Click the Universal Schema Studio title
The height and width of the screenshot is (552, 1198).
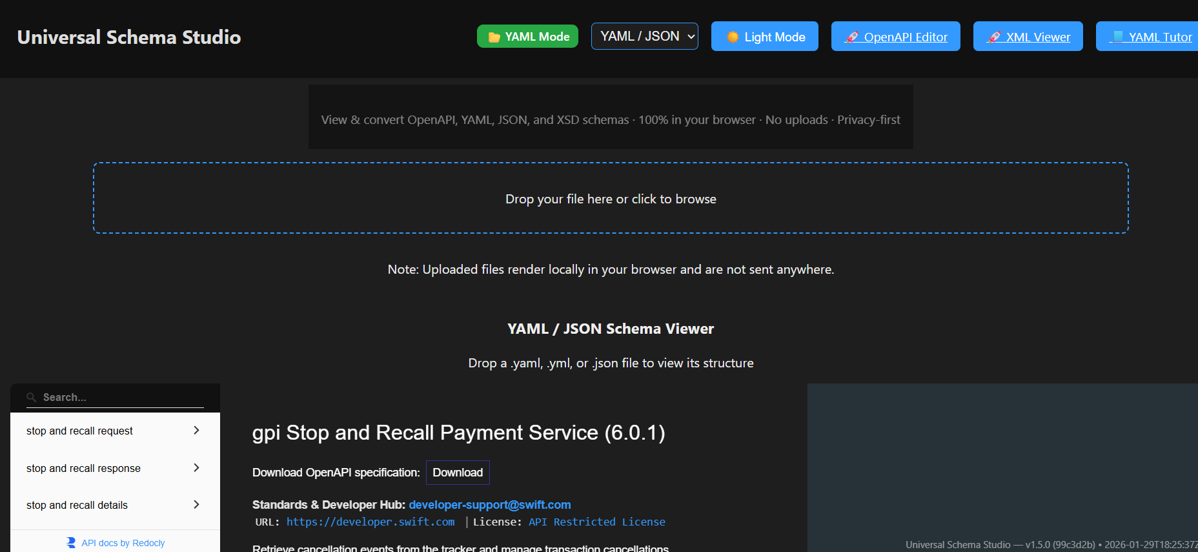(129, 37)
